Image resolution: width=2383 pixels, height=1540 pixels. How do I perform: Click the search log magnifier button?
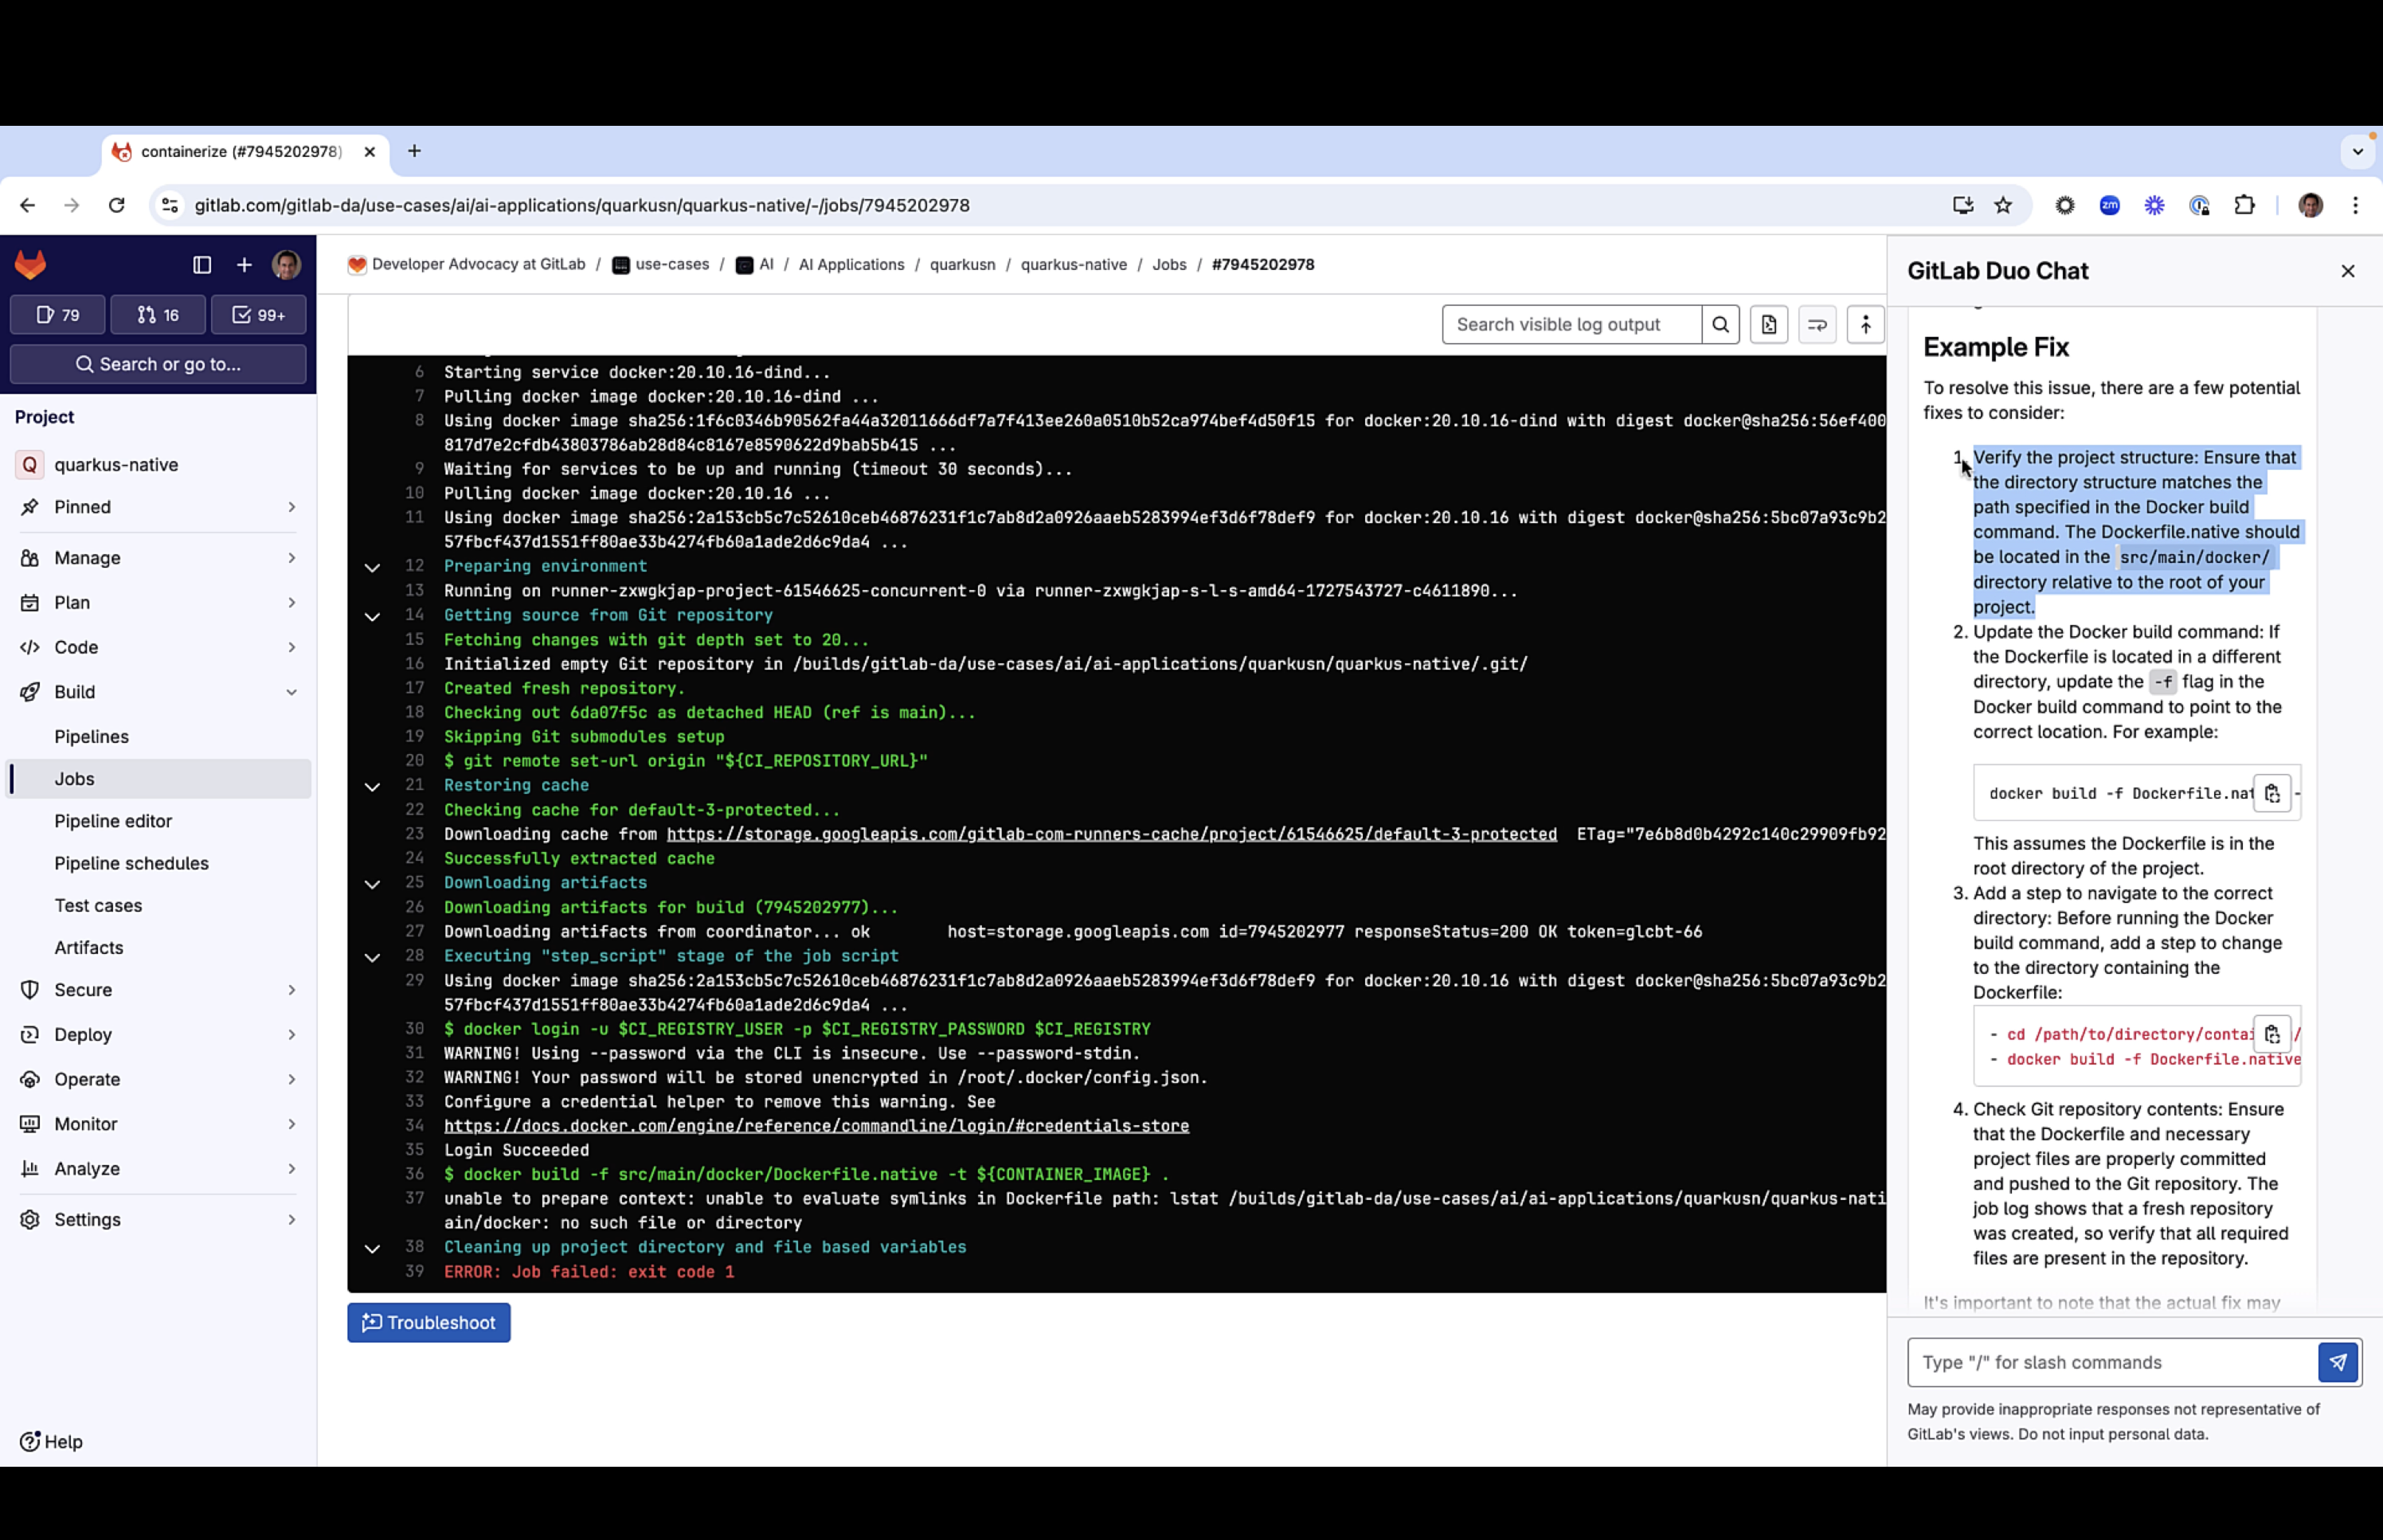click(x=1720, y=325)
